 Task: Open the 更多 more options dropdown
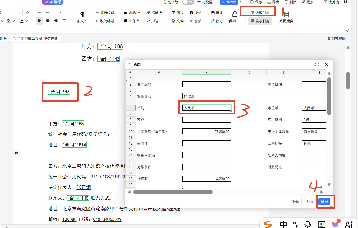[310, 2]
